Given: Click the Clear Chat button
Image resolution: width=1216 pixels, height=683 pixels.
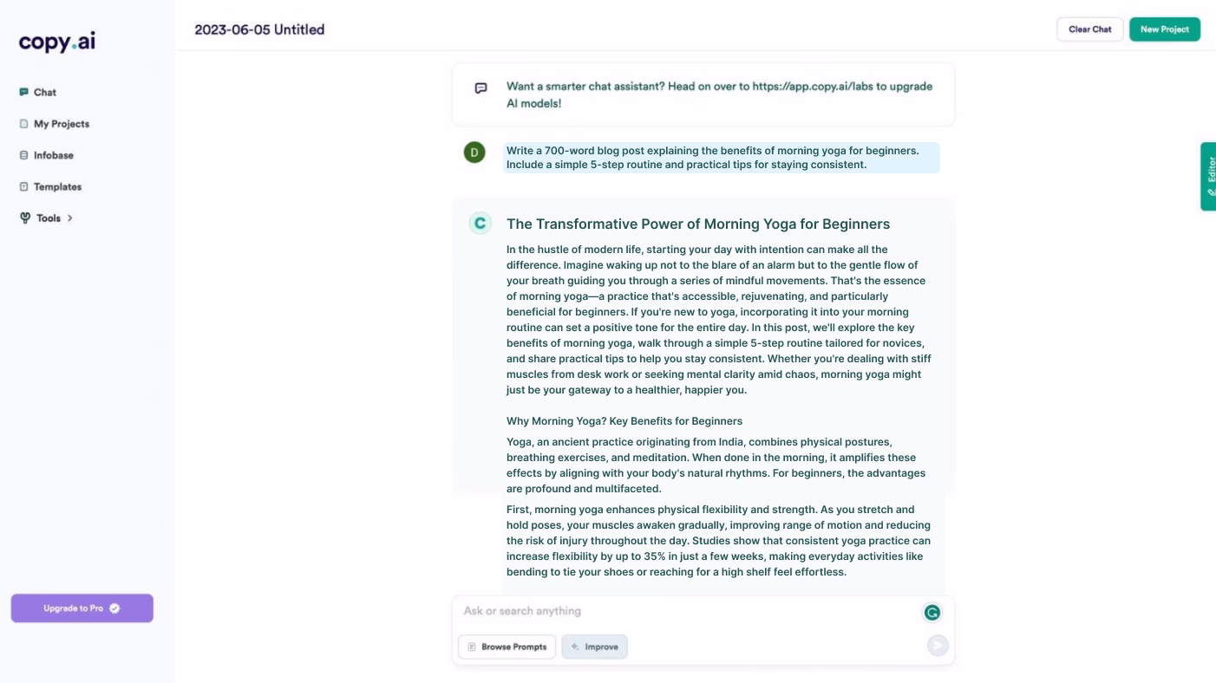Looking at the screenshot, I should [x=1089, y=29].
